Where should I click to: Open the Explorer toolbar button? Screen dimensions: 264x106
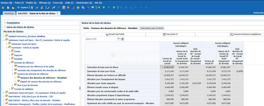click(23, 8)
